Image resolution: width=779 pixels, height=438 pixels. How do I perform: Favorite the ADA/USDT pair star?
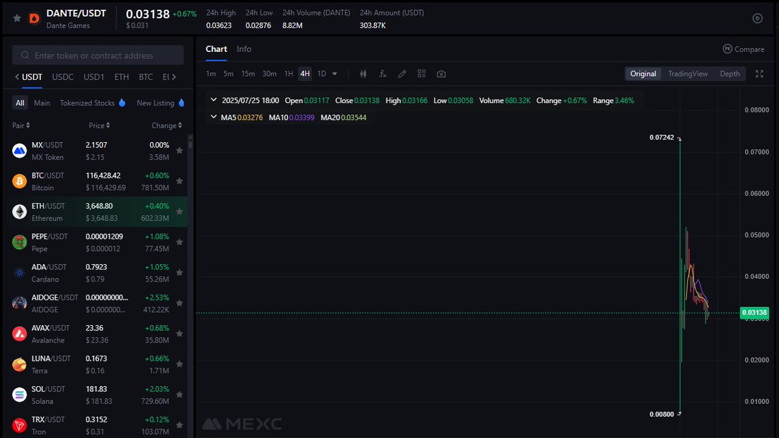point(179,273)
